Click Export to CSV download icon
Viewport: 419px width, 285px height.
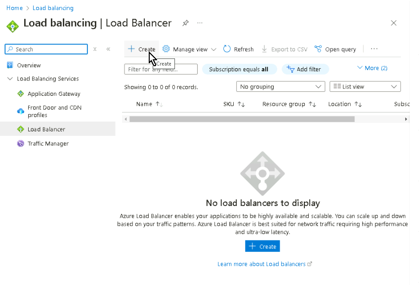264,49
